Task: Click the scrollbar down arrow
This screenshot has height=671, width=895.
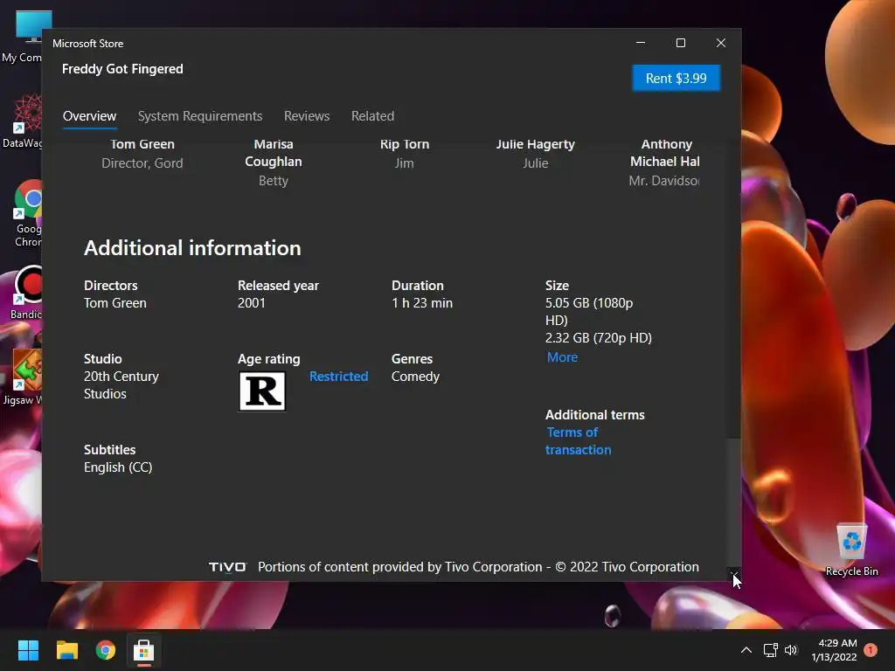Action: pyautogui.click(x=734, y=575)
